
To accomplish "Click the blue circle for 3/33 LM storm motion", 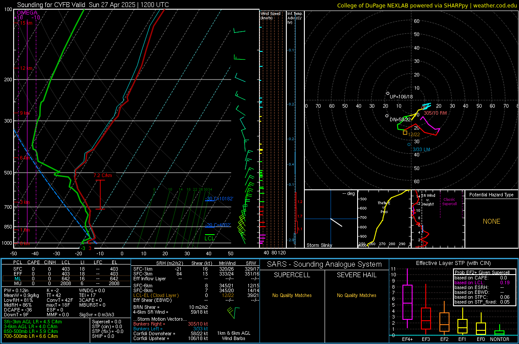I will click(x=409, y=144).
